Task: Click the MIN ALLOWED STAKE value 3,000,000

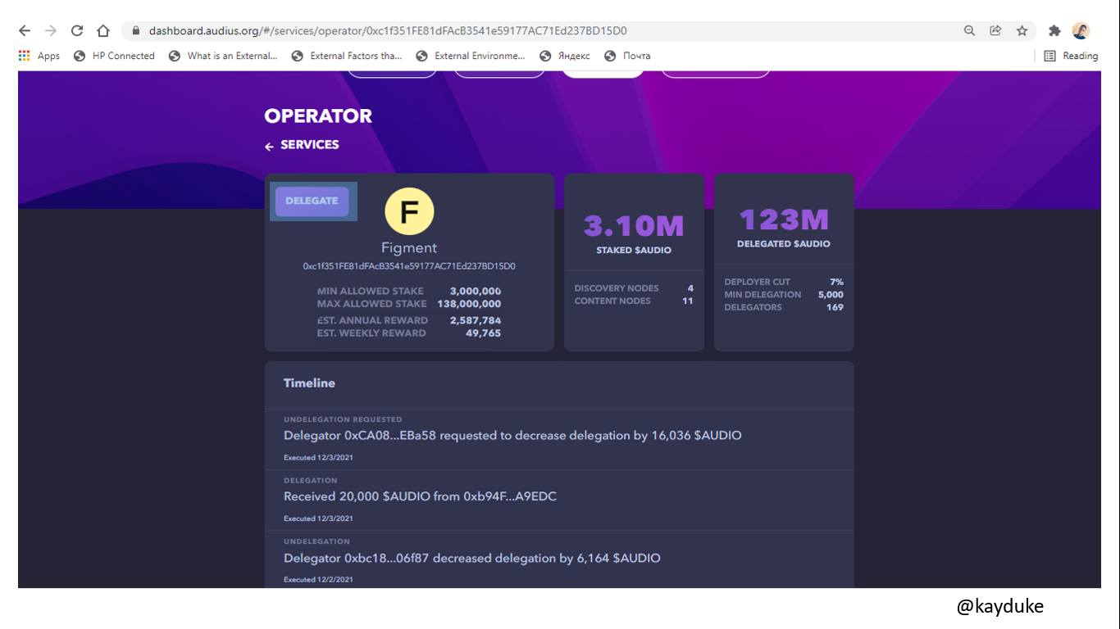Action: pyautogui.click(x=476, y=291)
